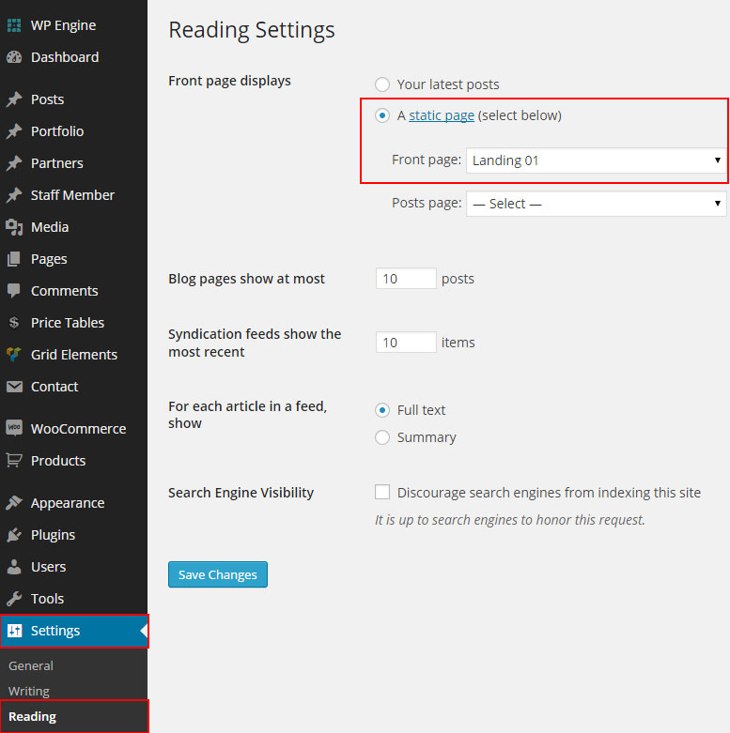
Task: Open General settings submenu item
Action: click(x=31, y=665)
